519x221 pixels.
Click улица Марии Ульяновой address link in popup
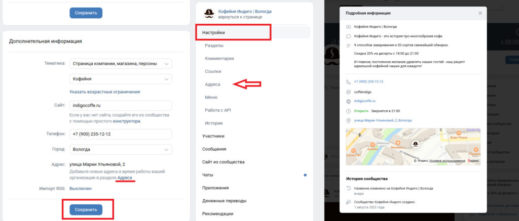pyautogui.click(x=383, y=120)
